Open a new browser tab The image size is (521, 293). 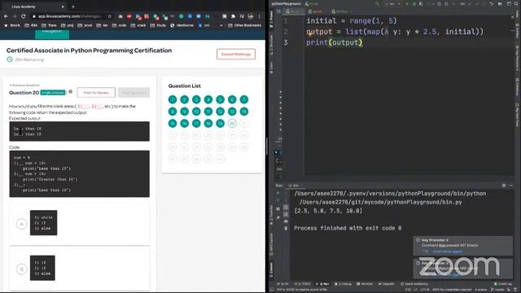pos(73,7)
